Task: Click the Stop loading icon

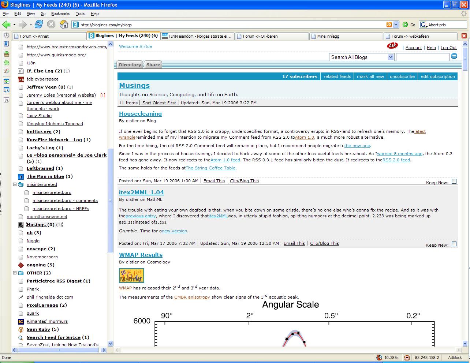Action: [x=51, y=25]
